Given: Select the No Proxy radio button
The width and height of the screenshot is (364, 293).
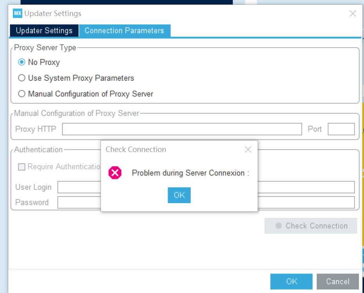Looking at the screenshot, I should point(22,62).
